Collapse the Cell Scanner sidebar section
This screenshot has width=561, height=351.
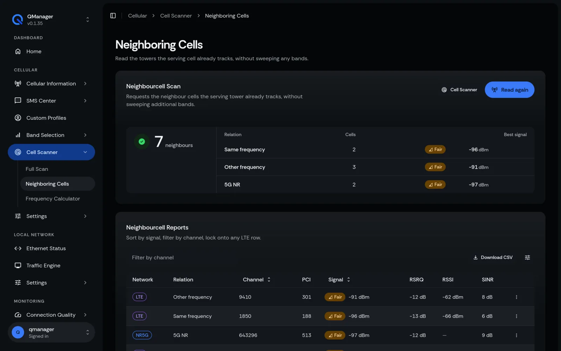[x=51, y=152]
